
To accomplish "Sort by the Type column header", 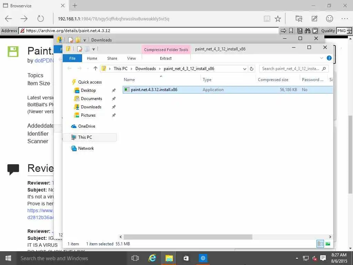I will [x=207, y=80].
